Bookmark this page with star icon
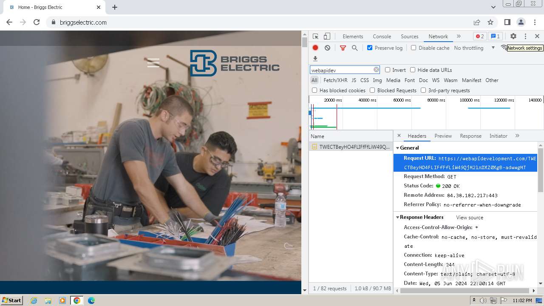The height and width of the screenshot is (306, 544). (x=490, y=22)
